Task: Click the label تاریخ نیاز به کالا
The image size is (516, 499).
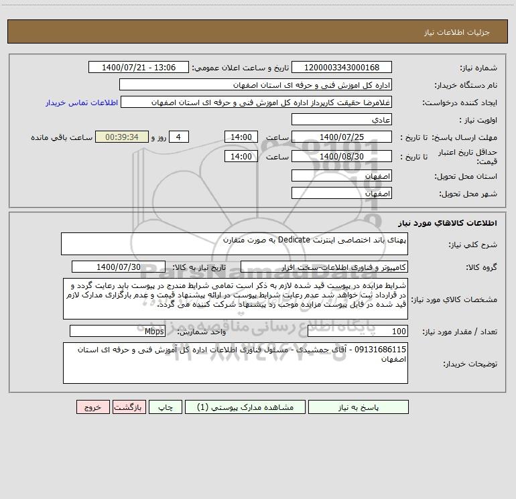Action: point(199,267)
